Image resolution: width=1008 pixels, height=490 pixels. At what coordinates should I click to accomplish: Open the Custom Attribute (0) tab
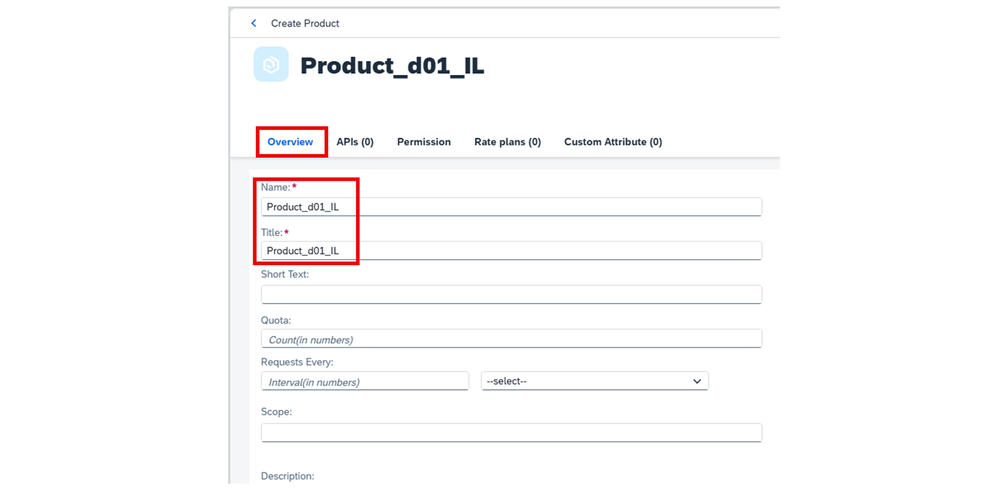pyautogui.click(x=613, y=142)
